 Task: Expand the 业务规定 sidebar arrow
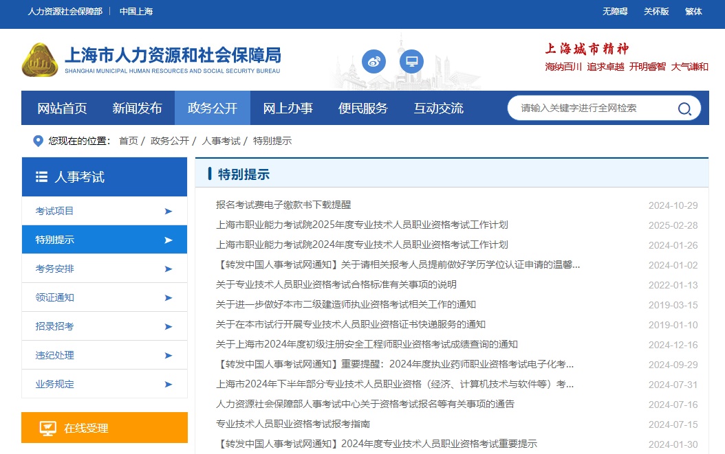click(x=169, y=384)
